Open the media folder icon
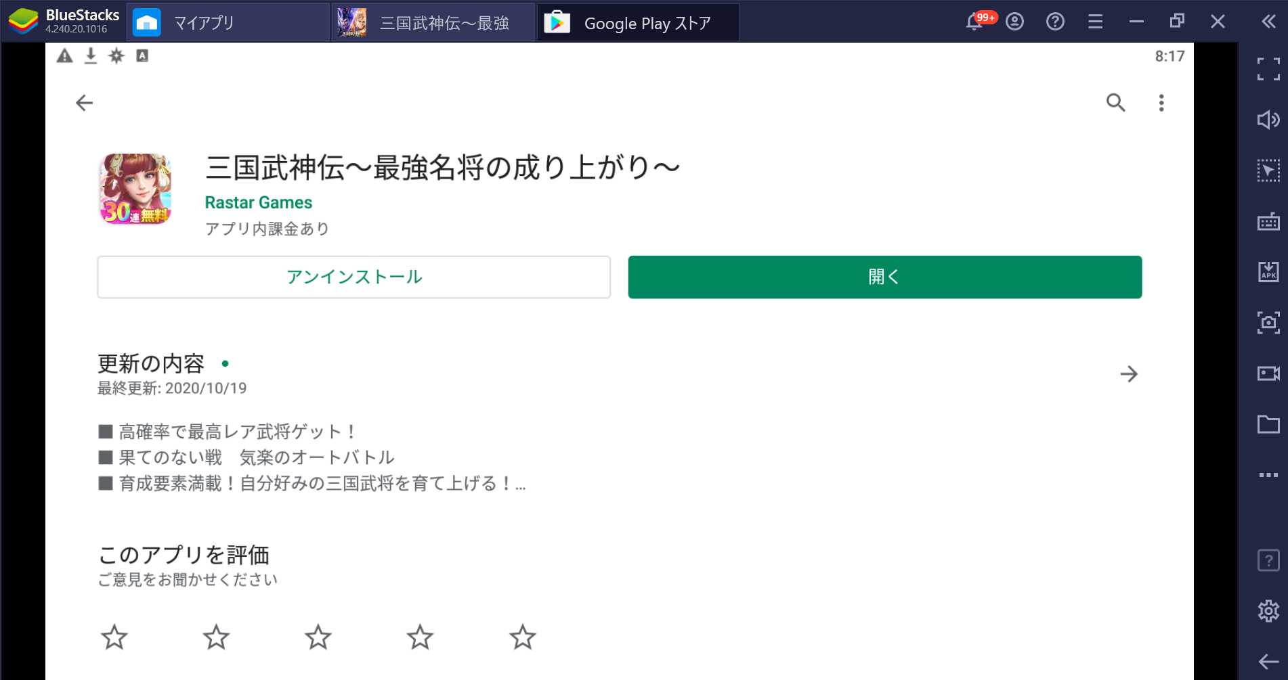Viewport: 1288px width, 680px height. click(x=1268, y=424)
